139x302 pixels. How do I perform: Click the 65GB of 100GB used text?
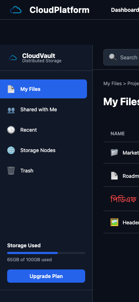click(x=29, y=260)
